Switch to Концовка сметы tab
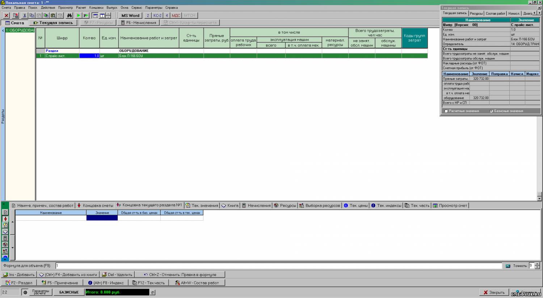This screenshot has height=298, width=543. tap(95, 206)
